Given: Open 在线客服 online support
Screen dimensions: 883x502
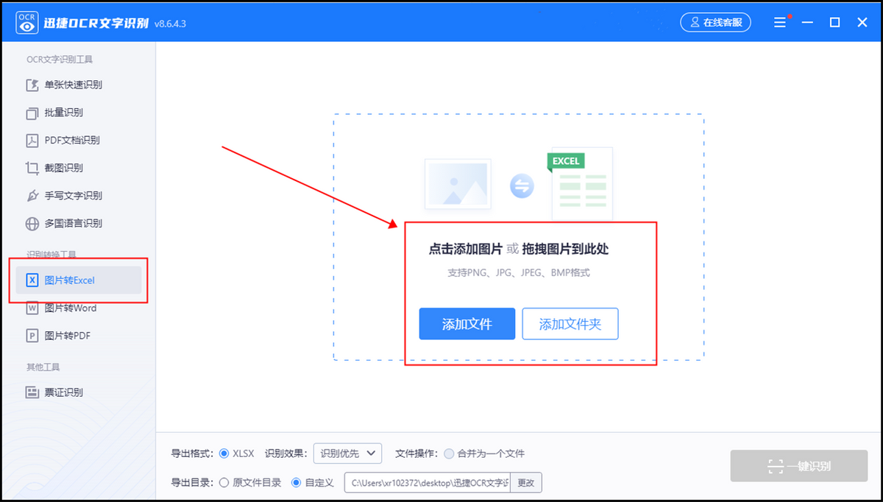Looking at the screenshot, I should tap(715, 23).
